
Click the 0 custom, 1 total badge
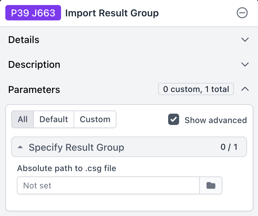coord(196,89)
